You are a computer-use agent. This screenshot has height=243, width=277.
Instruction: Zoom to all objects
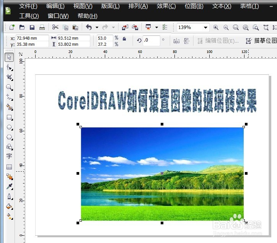[246, 27]
